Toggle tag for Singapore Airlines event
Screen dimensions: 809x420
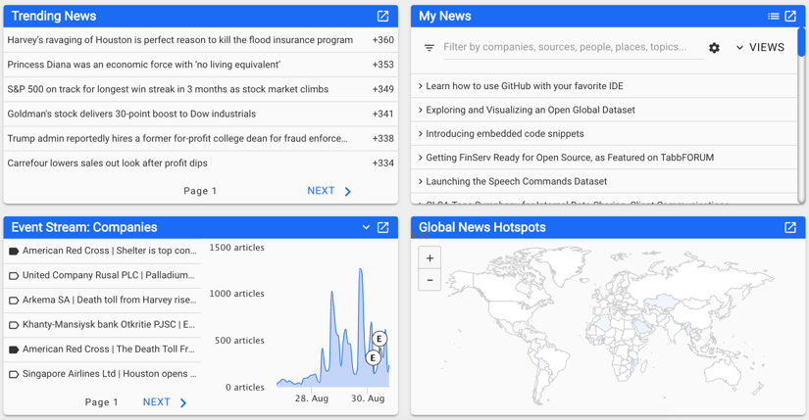14,374
